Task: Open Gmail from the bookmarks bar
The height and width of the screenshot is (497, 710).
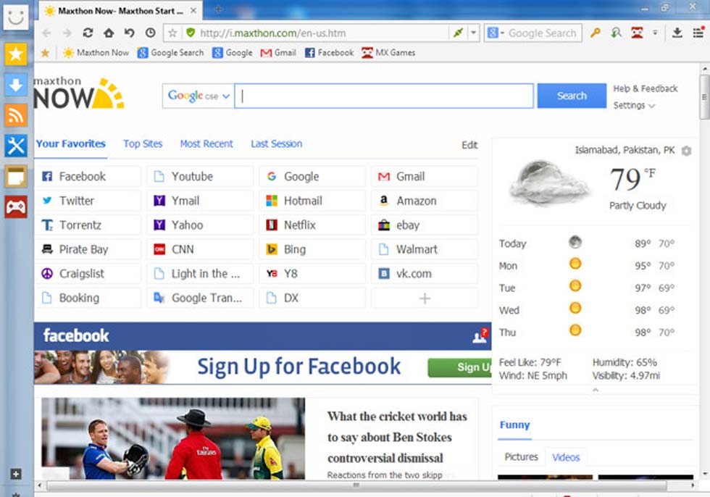Action: click(278, 53)
